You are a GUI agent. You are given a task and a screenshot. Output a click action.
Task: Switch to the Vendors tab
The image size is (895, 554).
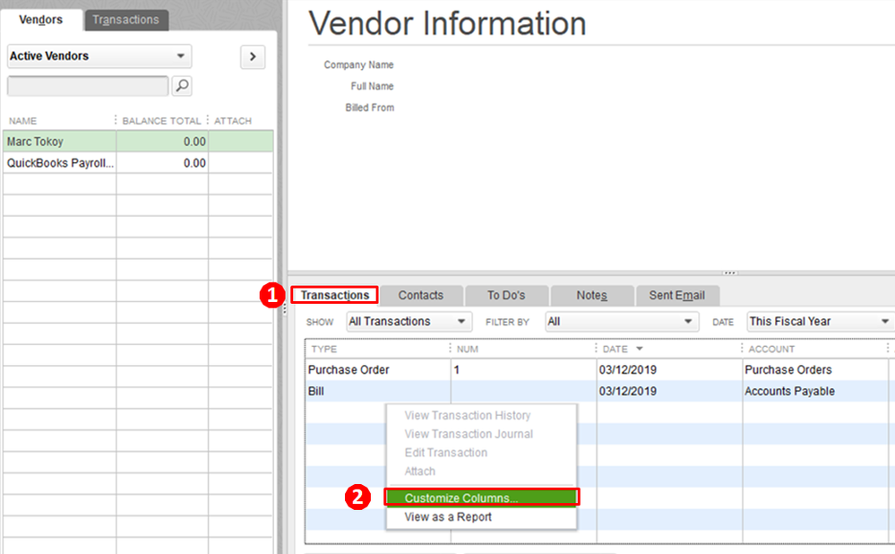[x=40, y=20]
